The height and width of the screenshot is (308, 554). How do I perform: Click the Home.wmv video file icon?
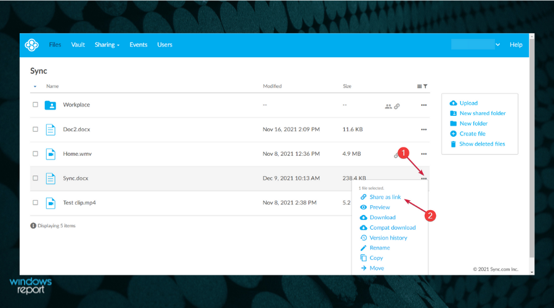pos(50,154)
